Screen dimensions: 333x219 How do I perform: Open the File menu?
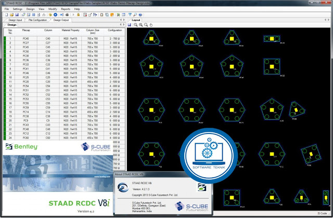(x=7, y=9)
